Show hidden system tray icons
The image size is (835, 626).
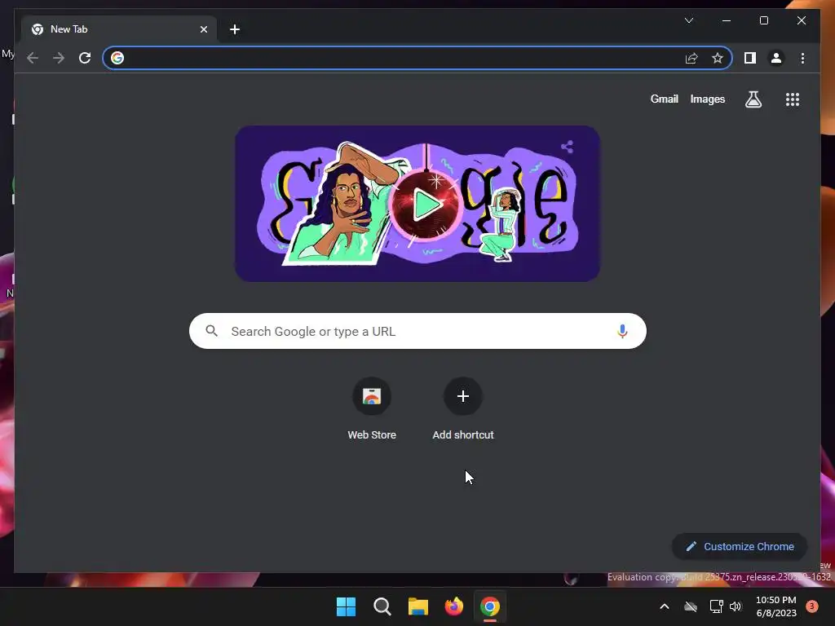pyautogui.click(x=664, y=606)
